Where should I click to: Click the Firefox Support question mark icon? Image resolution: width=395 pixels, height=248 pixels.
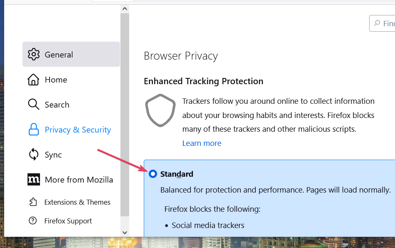point(33,220)
